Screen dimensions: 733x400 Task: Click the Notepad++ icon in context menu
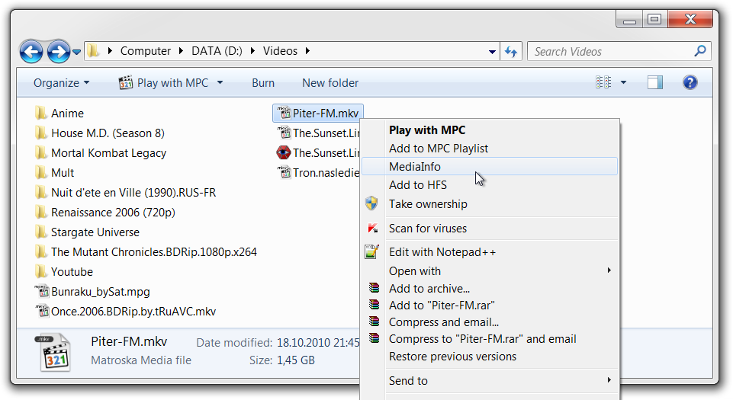371,251
